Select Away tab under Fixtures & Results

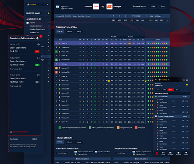pos(79,142)
